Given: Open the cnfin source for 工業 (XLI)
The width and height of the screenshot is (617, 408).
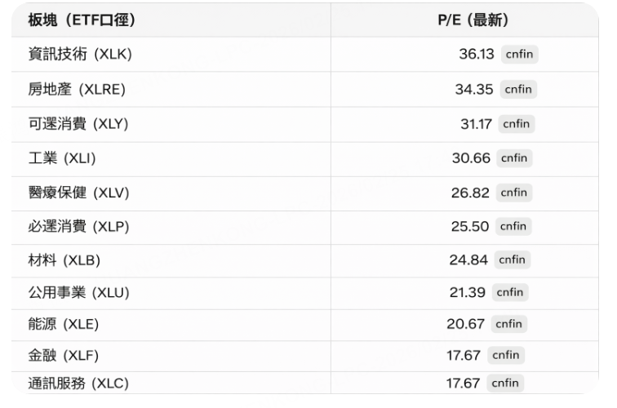Looking at the screenshot, I should [514, 158].
